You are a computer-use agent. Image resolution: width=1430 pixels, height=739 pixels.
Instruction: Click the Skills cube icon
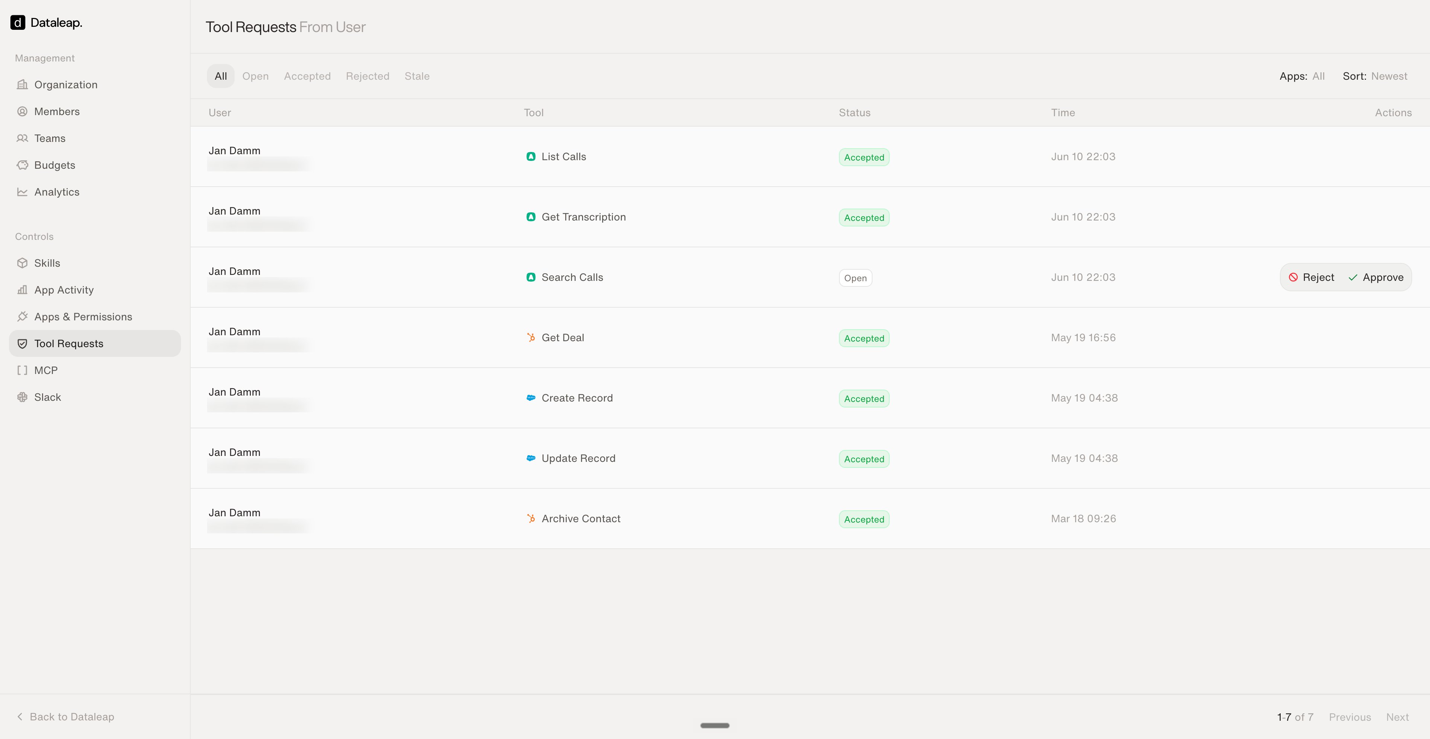click(x=22, y=263)
